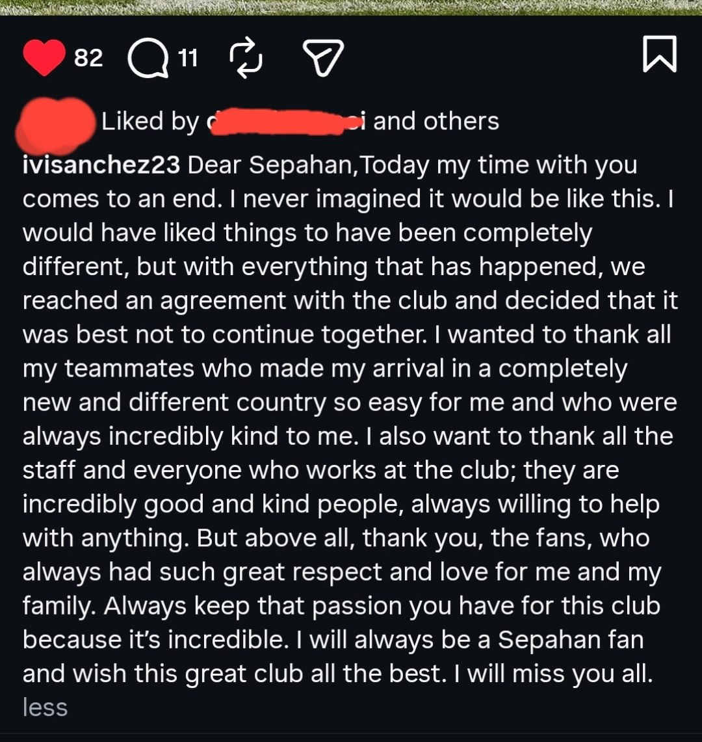Tap the "Liked by" label text
702x742 pixels.
[150, 122]
